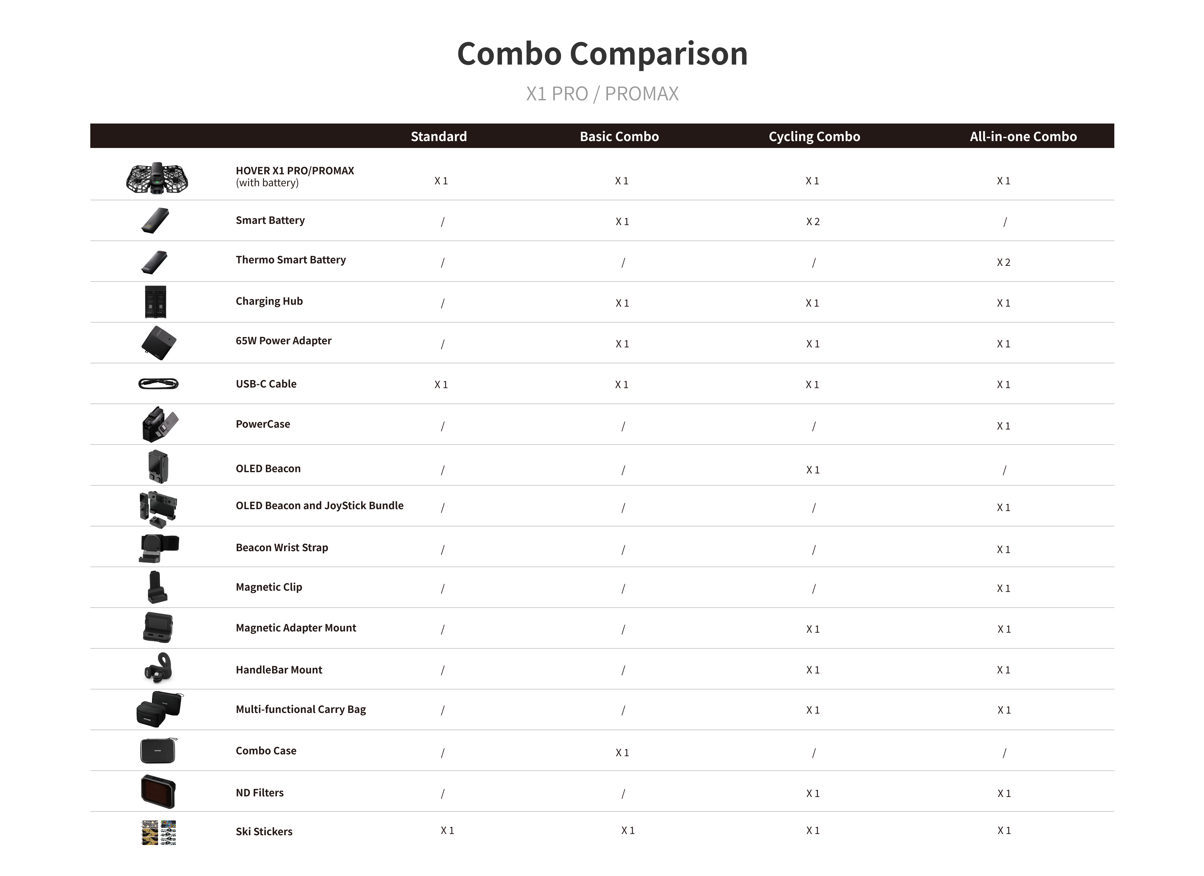
Task: Click the Thermo Smart Battery icon
Action: click(x=155, y=262)
